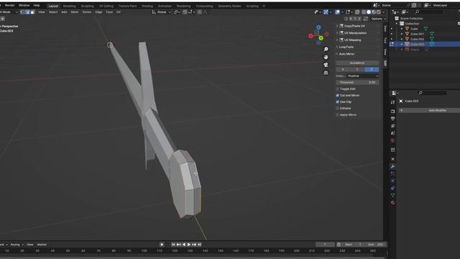Open the Material properties tab icon
This screenshot has width=460, height=259.
tap(393, 203)
